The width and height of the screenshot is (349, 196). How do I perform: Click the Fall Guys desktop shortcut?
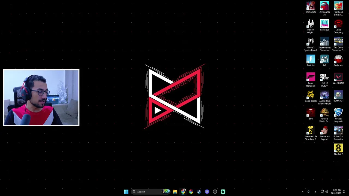coord(324,25)
